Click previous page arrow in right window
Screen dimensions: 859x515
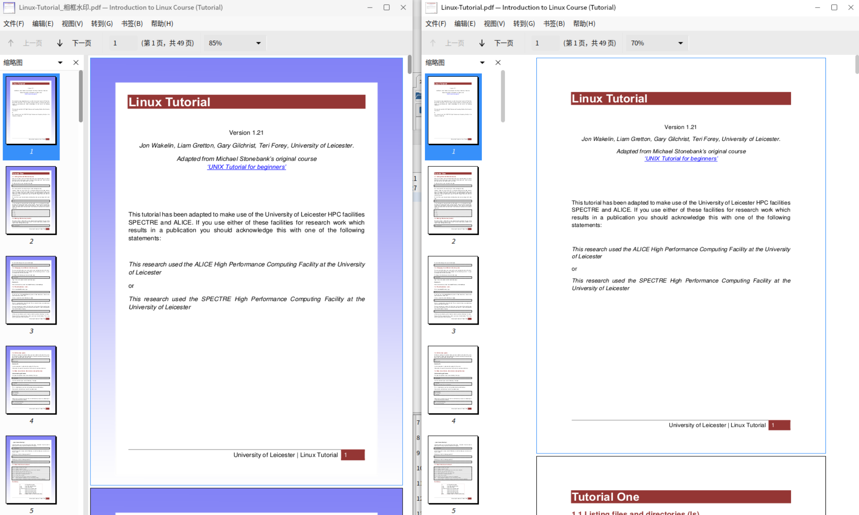[x=433, y=43]
